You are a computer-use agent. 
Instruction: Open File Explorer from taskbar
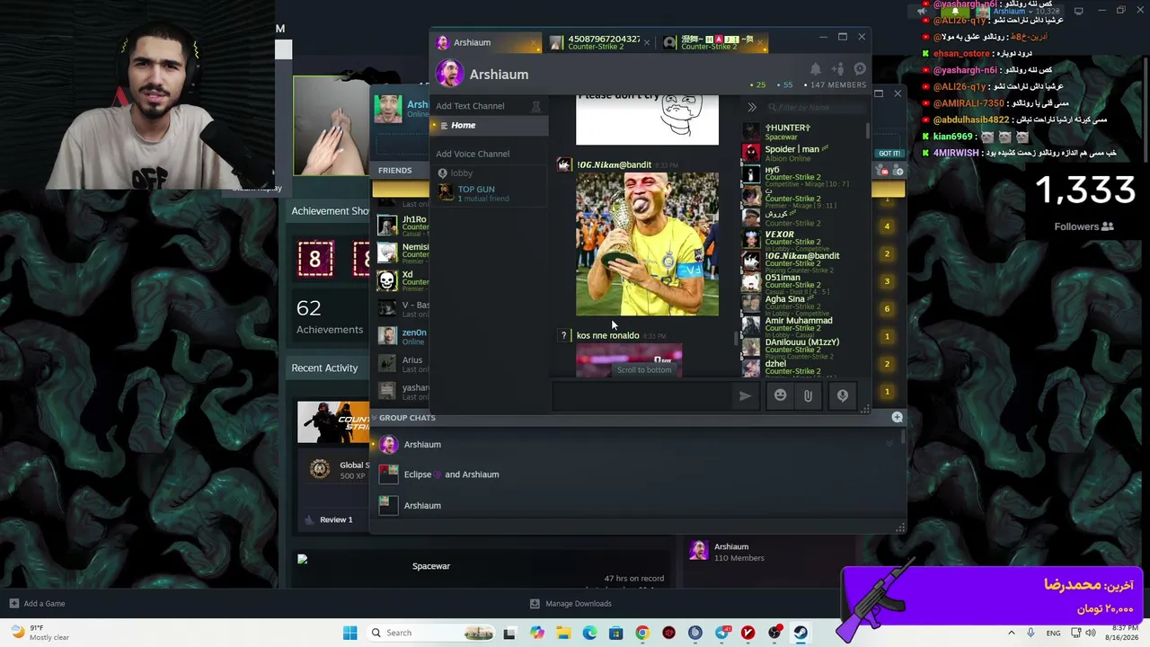coord(563,633)
